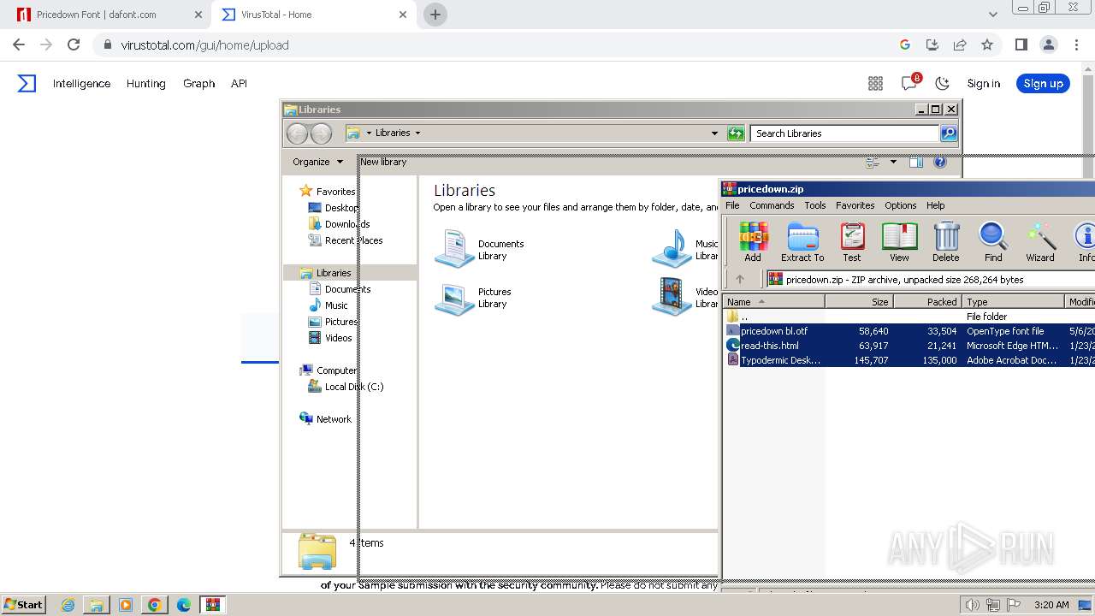Viewport: 1095px width, 616px height.
Task: Open Chrome three-dot menu
Action: [1075, 44]
